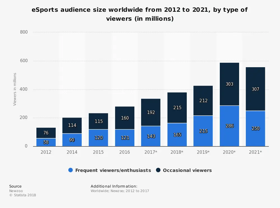Click the 800 y-axis value

(x=24, y=32)
